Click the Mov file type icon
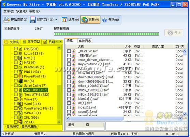This screenshot has width=190, height=137. pos(20,58)
